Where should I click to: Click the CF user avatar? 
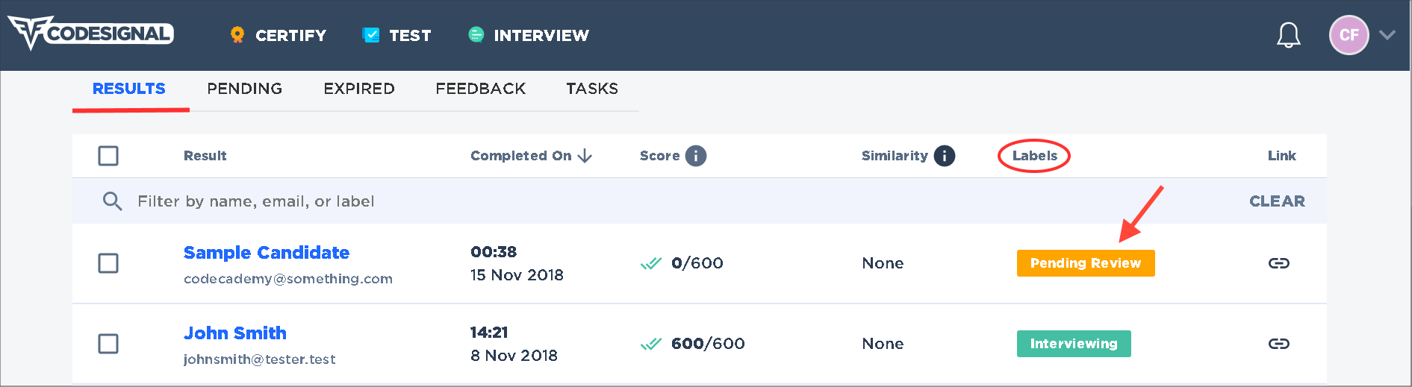click(x=1349, y=35)
